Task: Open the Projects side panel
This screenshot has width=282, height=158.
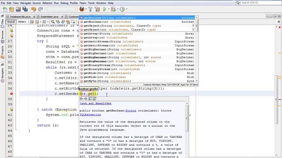Action: [x=2, y=52]
